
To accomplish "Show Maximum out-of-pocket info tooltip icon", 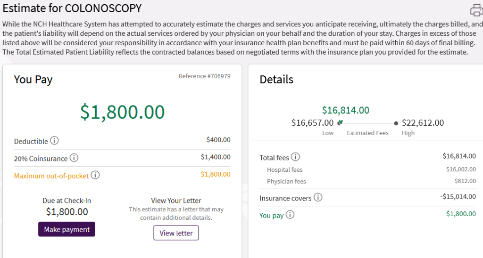I will coord(95,175).
